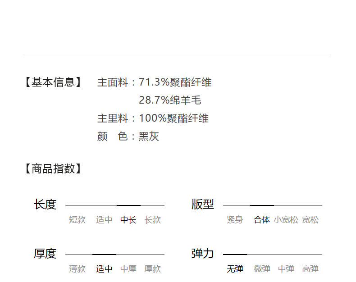
Task: Choose 长款 on the length scale
Action: tap(153, 220)
